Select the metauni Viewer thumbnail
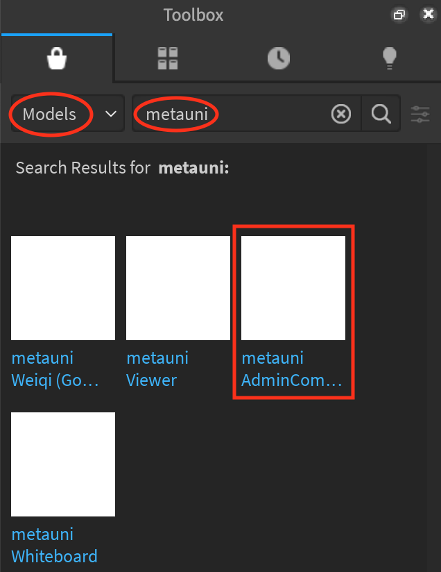The height and width of the screenshot is (572, 441). coord(178,288)
